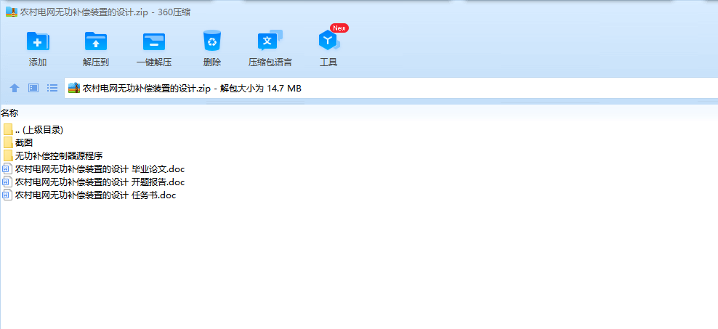Switch to list view icon
Screen dimensions: 718x329
(52, 88)
